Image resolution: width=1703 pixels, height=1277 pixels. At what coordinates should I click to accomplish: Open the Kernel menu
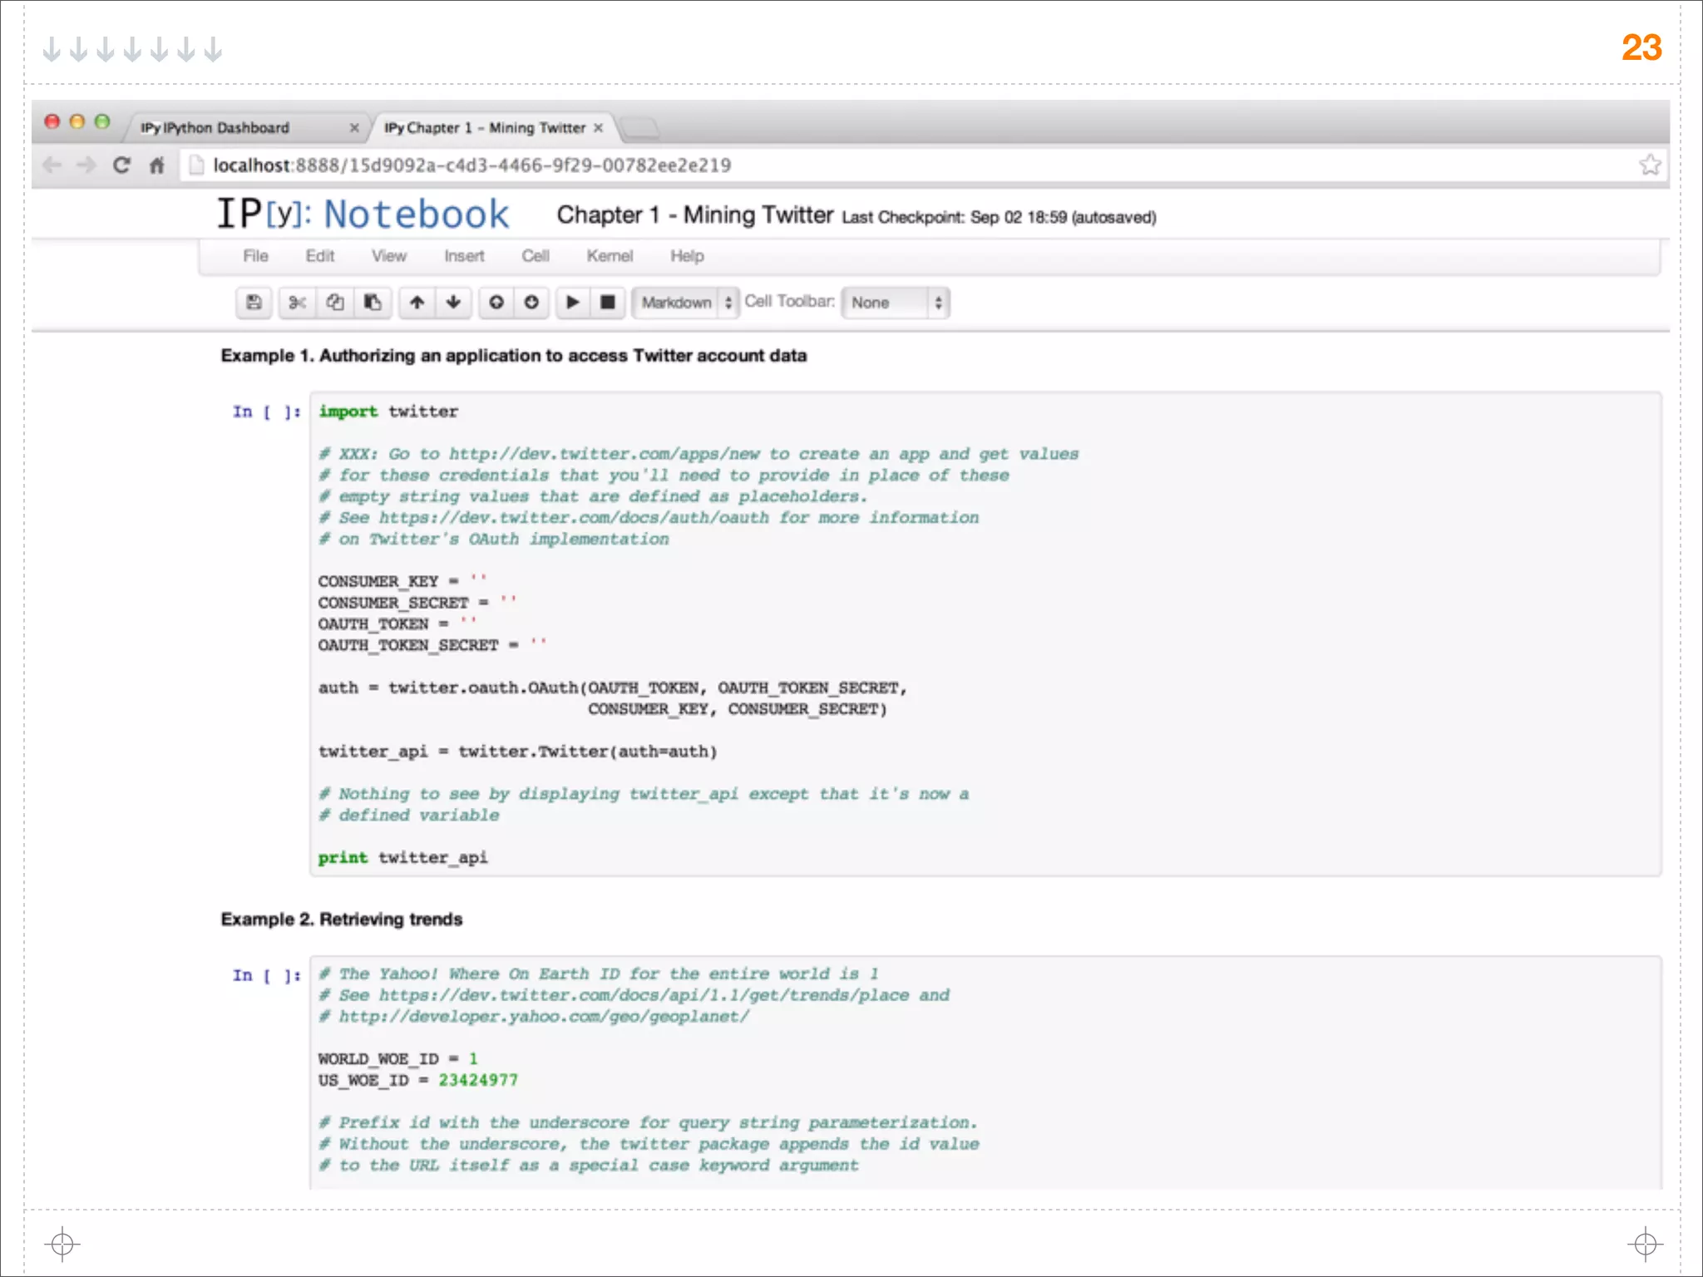tap(610, 256)
